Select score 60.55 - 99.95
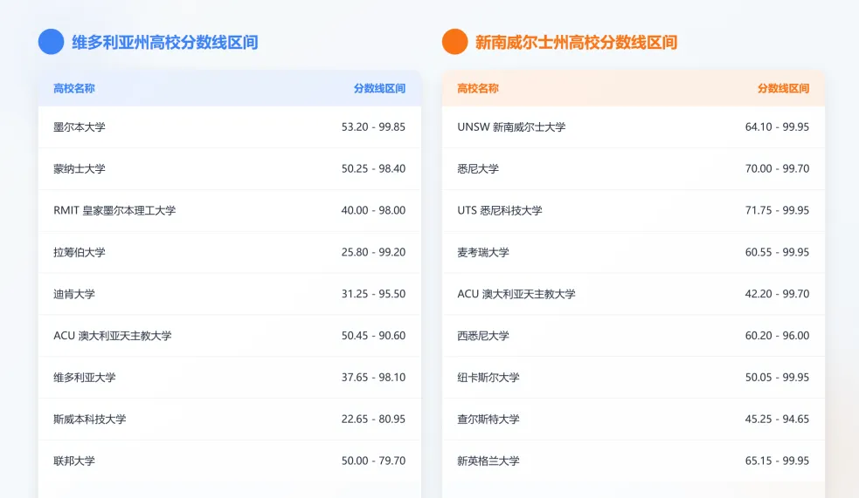This screenshot has height=498, width=859. 778,253
